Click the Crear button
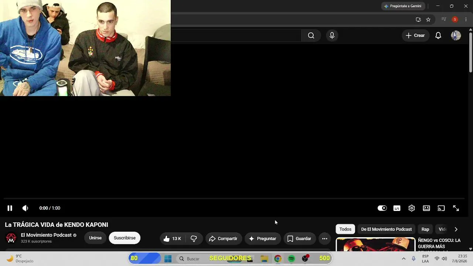473x266 pixels. (415, 35)
